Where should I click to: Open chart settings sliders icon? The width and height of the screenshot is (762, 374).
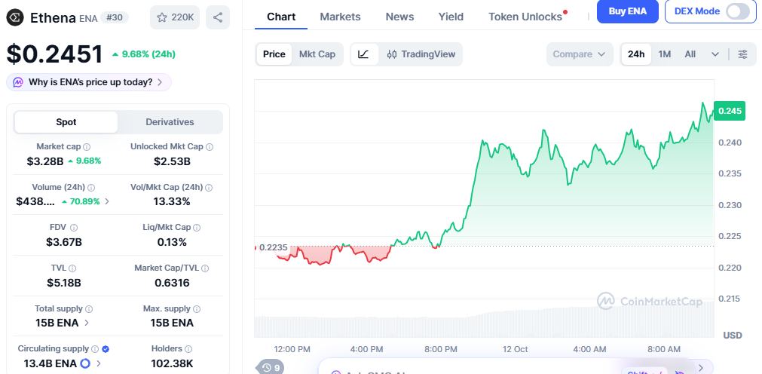tap(742, 54)
